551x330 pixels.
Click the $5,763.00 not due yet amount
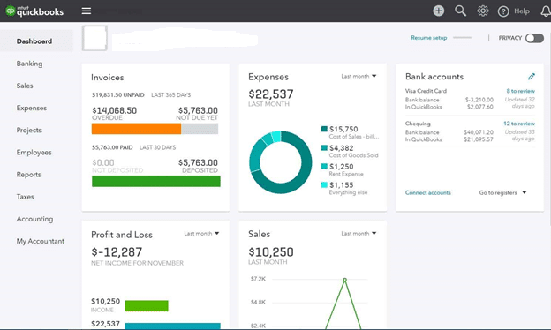198,110
